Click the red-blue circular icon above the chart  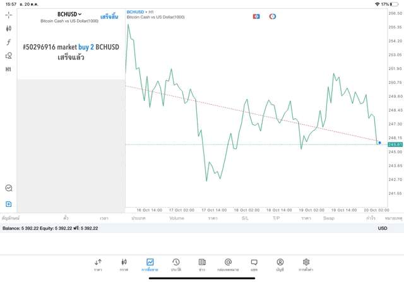click(x=273, y=16)
